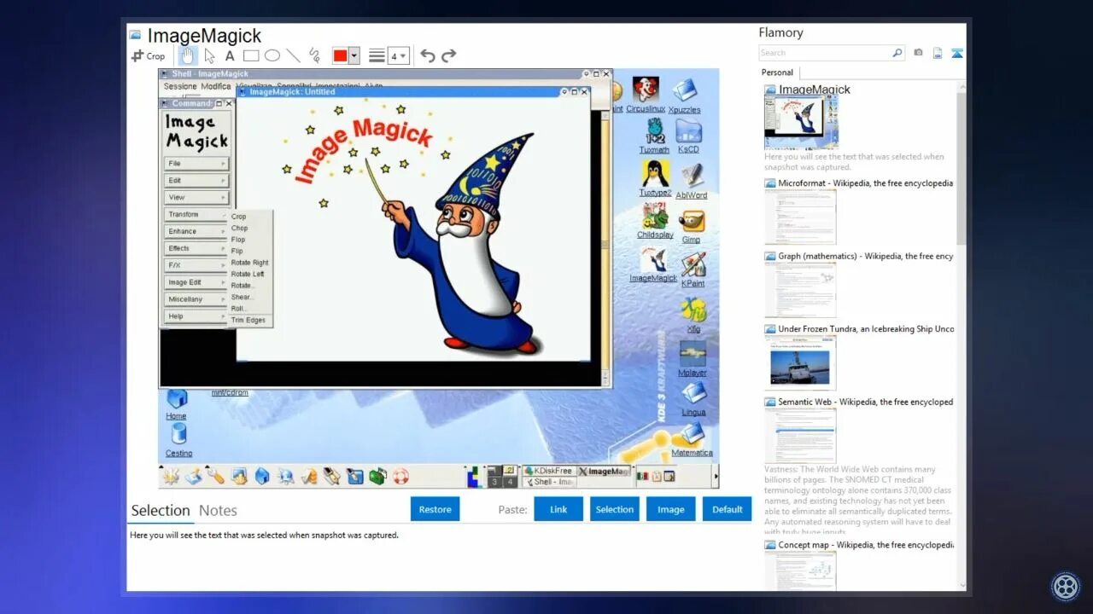Image resolution: width=1093 pixels, height=614 pixels.
Task: Select the Crop tool
Action: (148, 56)
